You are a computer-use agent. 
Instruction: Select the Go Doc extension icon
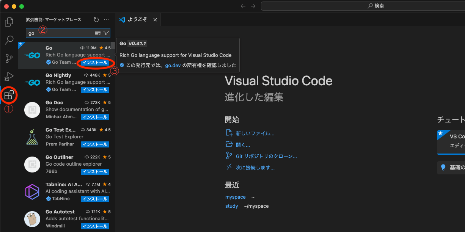(x=32, y=110)
